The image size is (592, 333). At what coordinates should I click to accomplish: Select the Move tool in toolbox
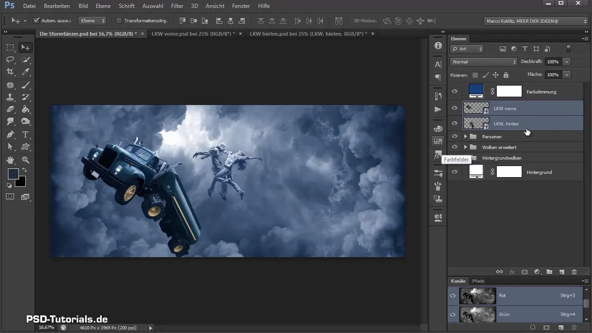coord(25,48)
